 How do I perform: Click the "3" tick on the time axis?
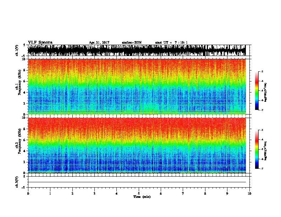(x=94, y=194)
